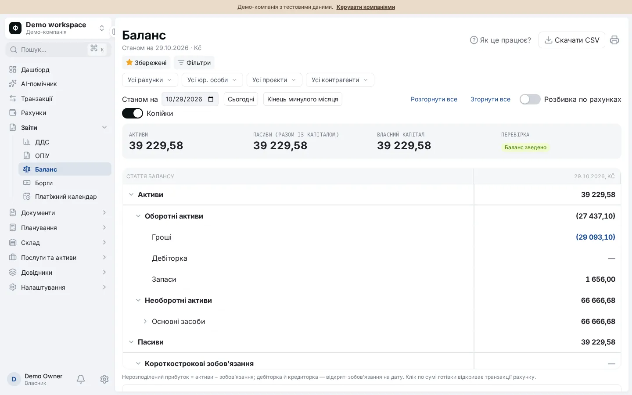The image size is (632, 395).
Task: Open the Усі юр. особи dropdown
Action: click(212, 80)
